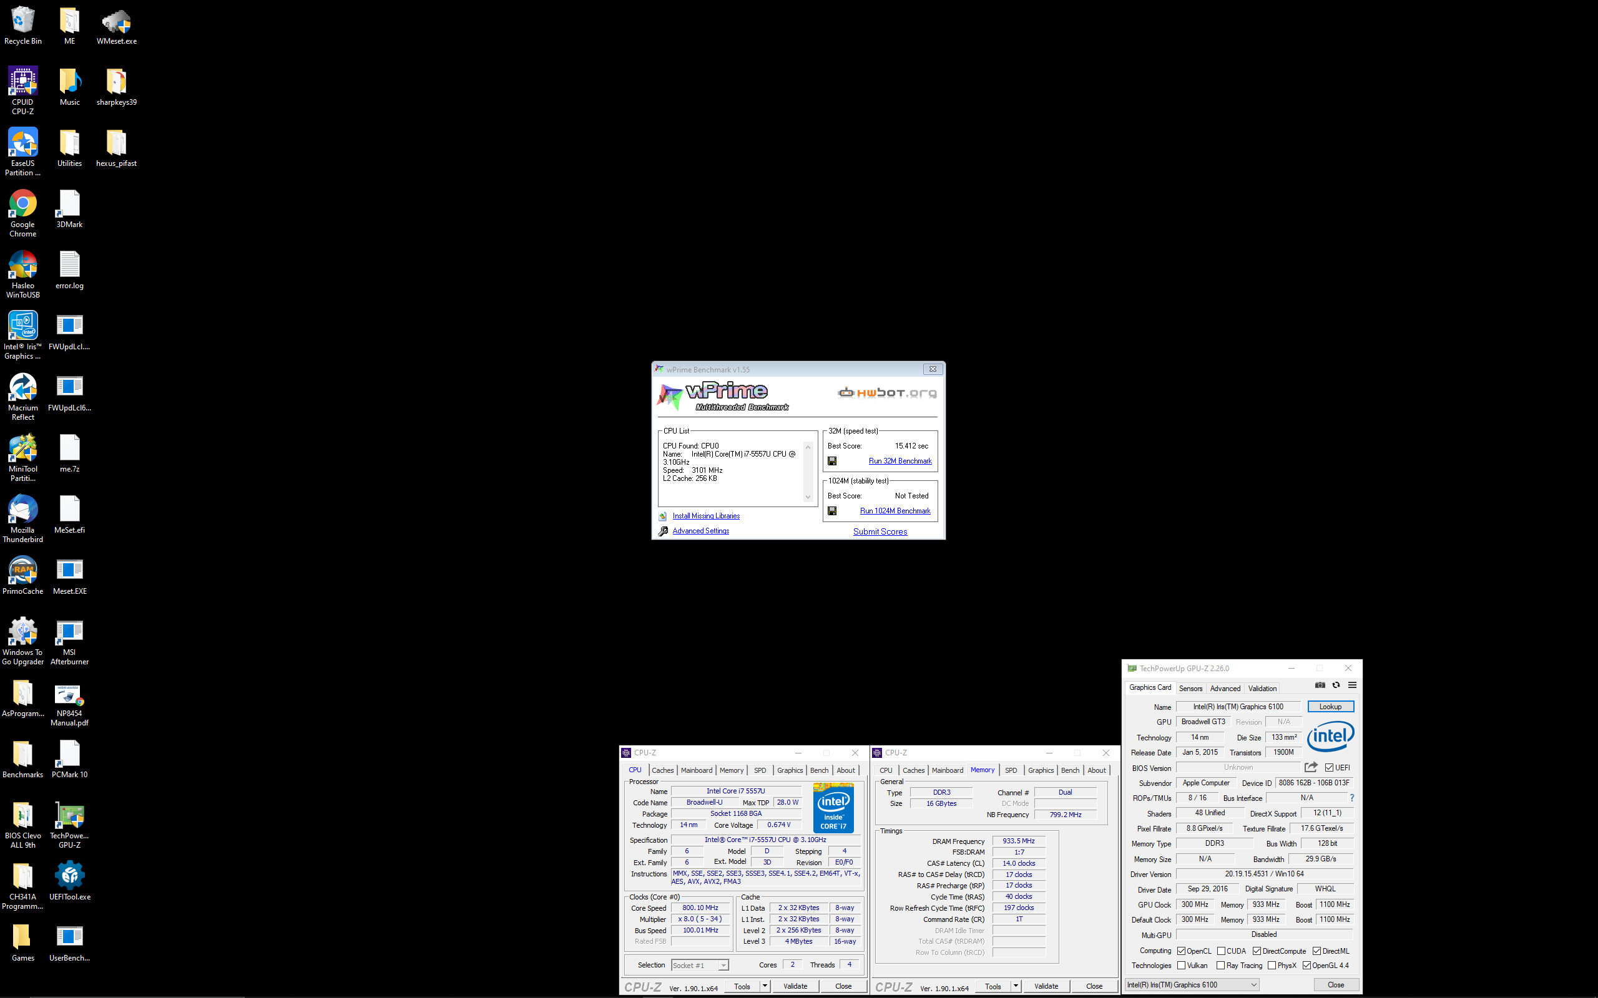
Task: Click Run 32M Benchmark link
Action: [x=900, y=461]
